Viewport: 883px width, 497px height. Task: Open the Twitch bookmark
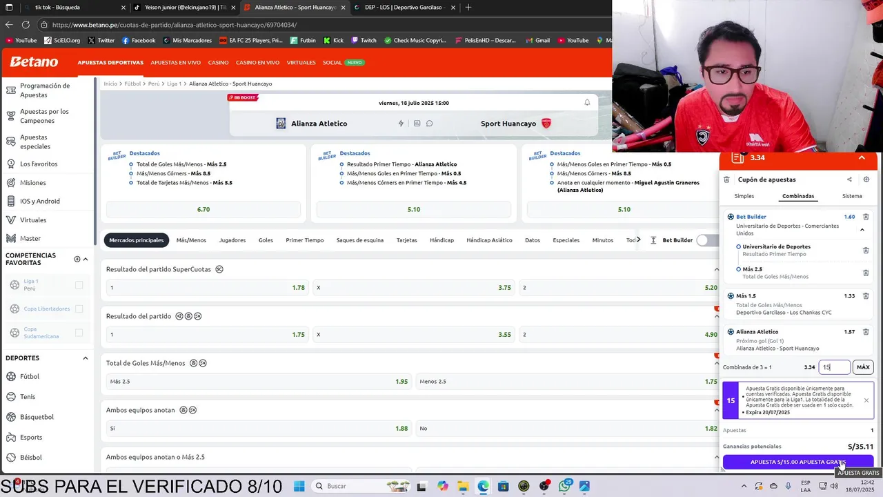[x=364, y=40]
